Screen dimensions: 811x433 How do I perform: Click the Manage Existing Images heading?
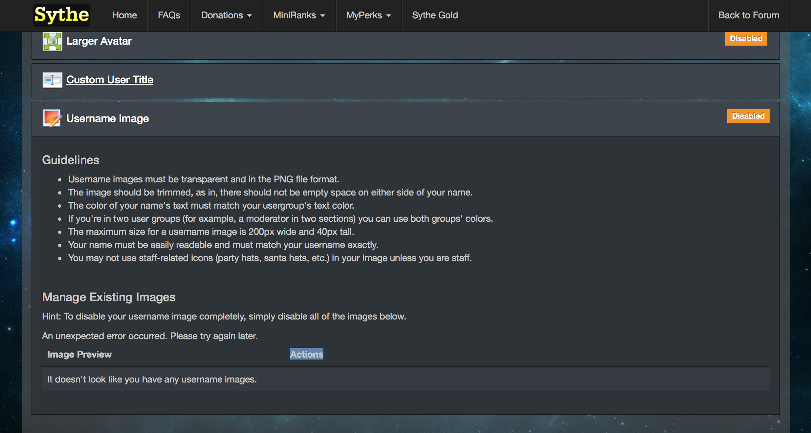(109, 297)
